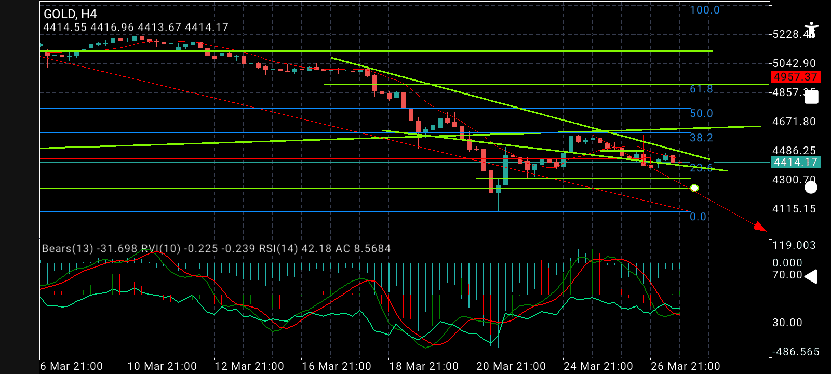Tap the 6 Mar 21:00 time label
The width and height of the screenshot is (831, 374).
pos(72,366)
